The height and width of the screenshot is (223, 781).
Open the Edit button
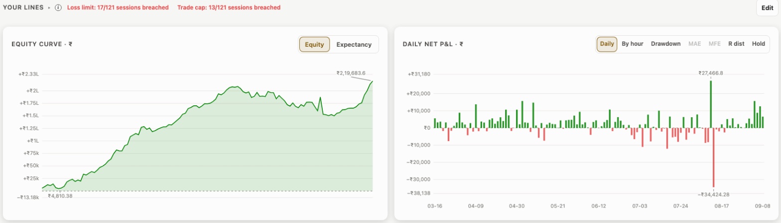point(767,8)
